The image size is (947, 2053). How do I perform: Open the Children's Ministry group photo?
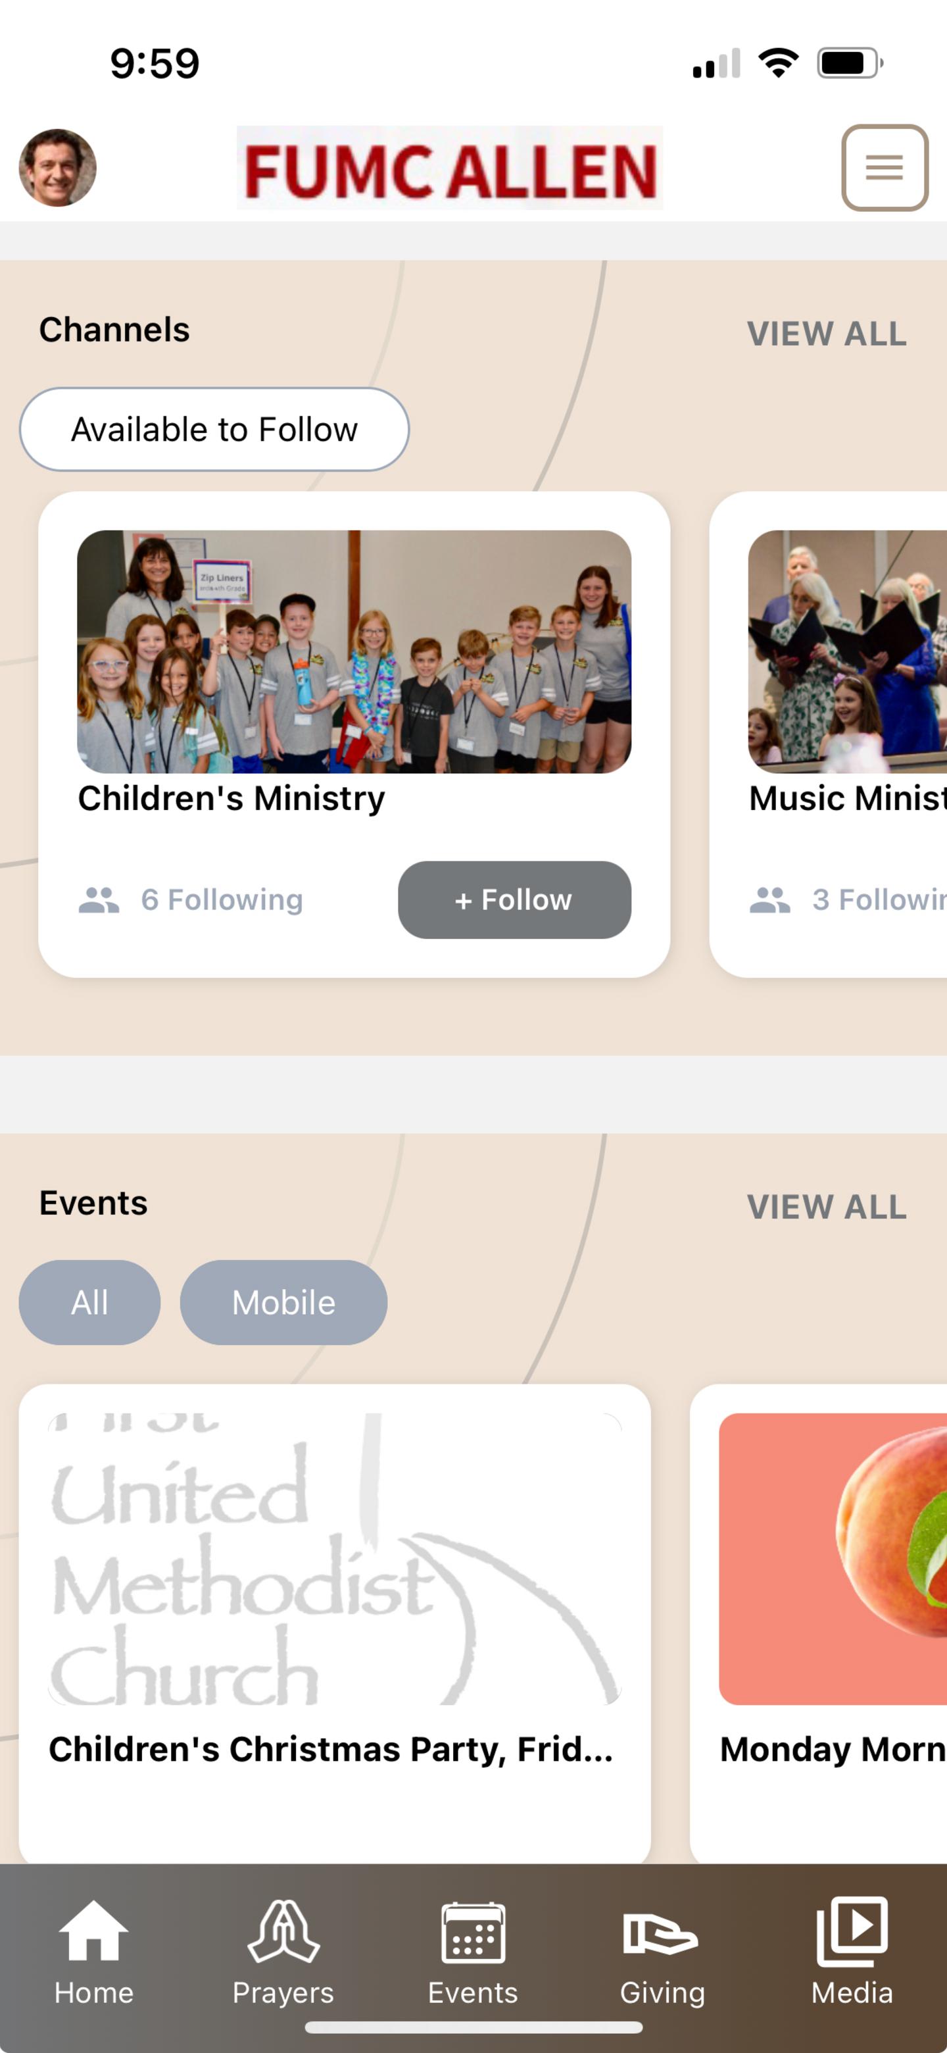(x=354, y=652)
